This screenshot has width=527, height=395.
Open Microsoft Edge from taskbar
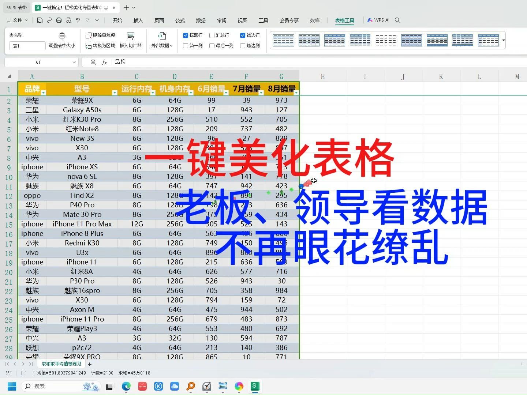pyautogui.click(x=126, y=386)
